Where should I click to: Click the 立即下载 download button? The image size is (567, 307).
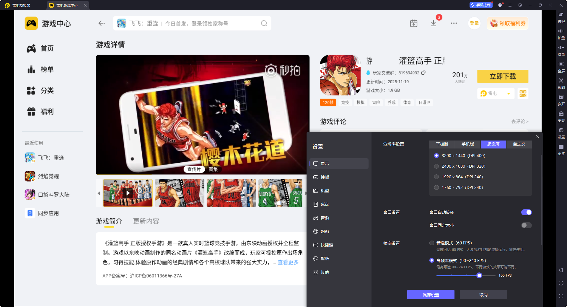click(503, 76)
